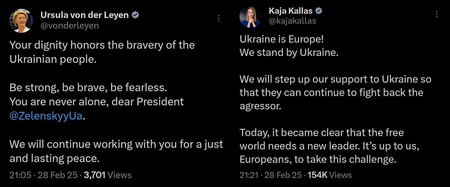Open Ursula von der Leyen's profile picture
Viewport: 450px width, 187px height.
(x=21, y=21)
